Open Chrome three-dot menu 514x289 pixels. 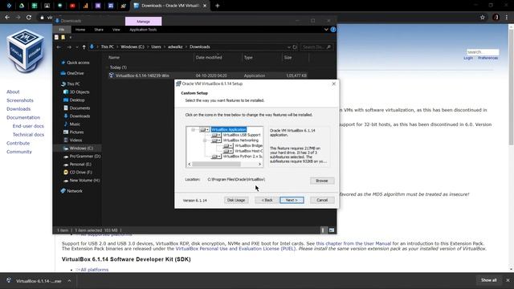click(507, 18)
